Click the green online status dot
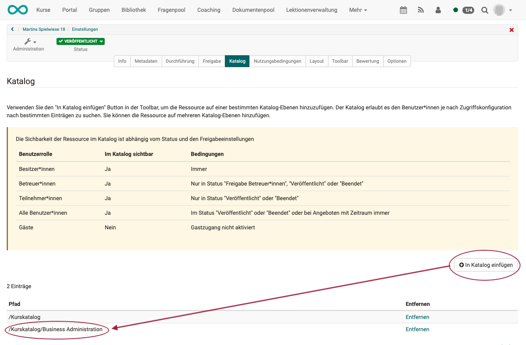 coord(456,10)
